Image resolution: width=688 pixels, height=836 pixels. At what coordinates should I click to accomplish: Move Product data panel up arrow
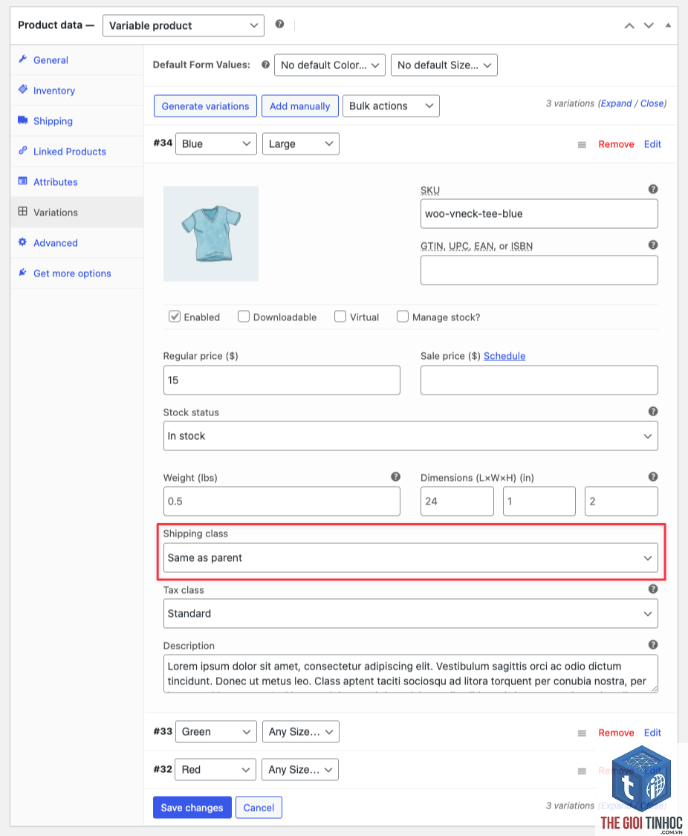[x=629, y=25]
